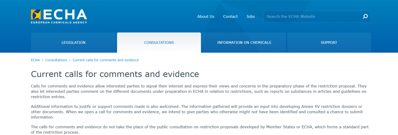Click the Consultations breadcrumb link
The image size is (398, 135).
(x=56, y=60)
